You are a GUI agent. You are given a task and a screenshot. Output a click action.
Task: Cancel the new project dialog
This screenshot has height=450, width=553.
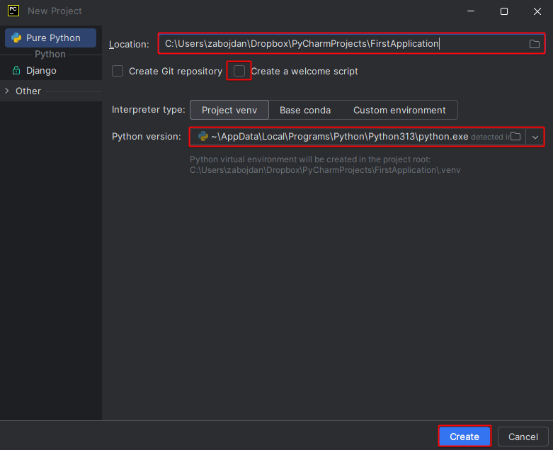(523, 437)
